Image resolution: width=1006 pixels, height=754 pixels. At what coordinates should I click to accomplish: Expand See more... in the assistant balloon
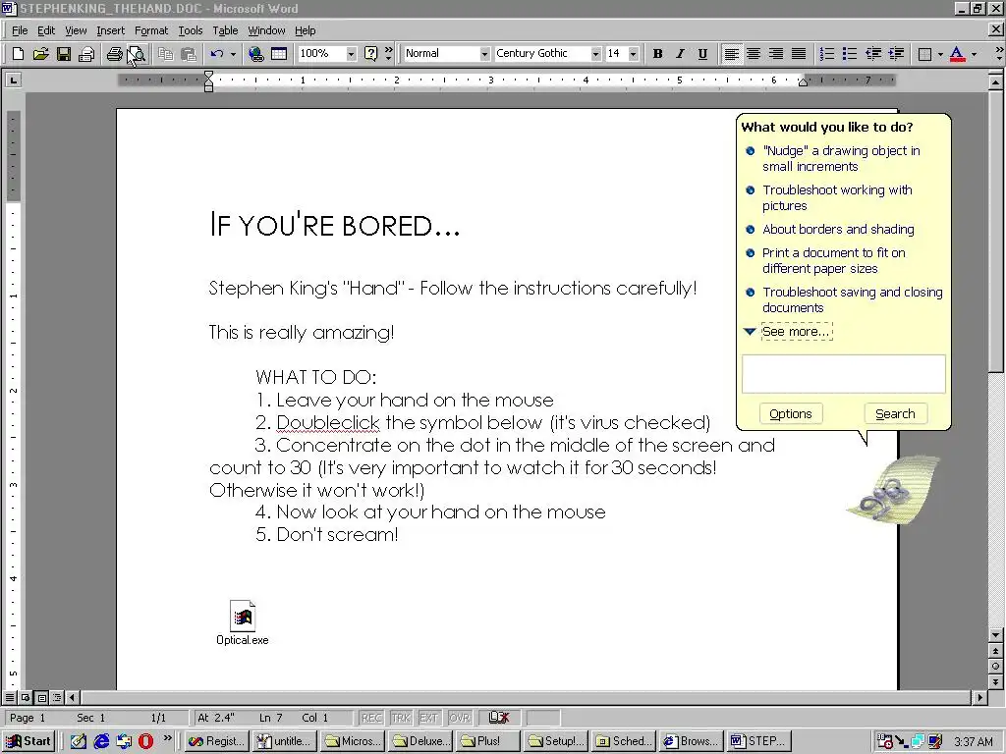coord(796,332)
